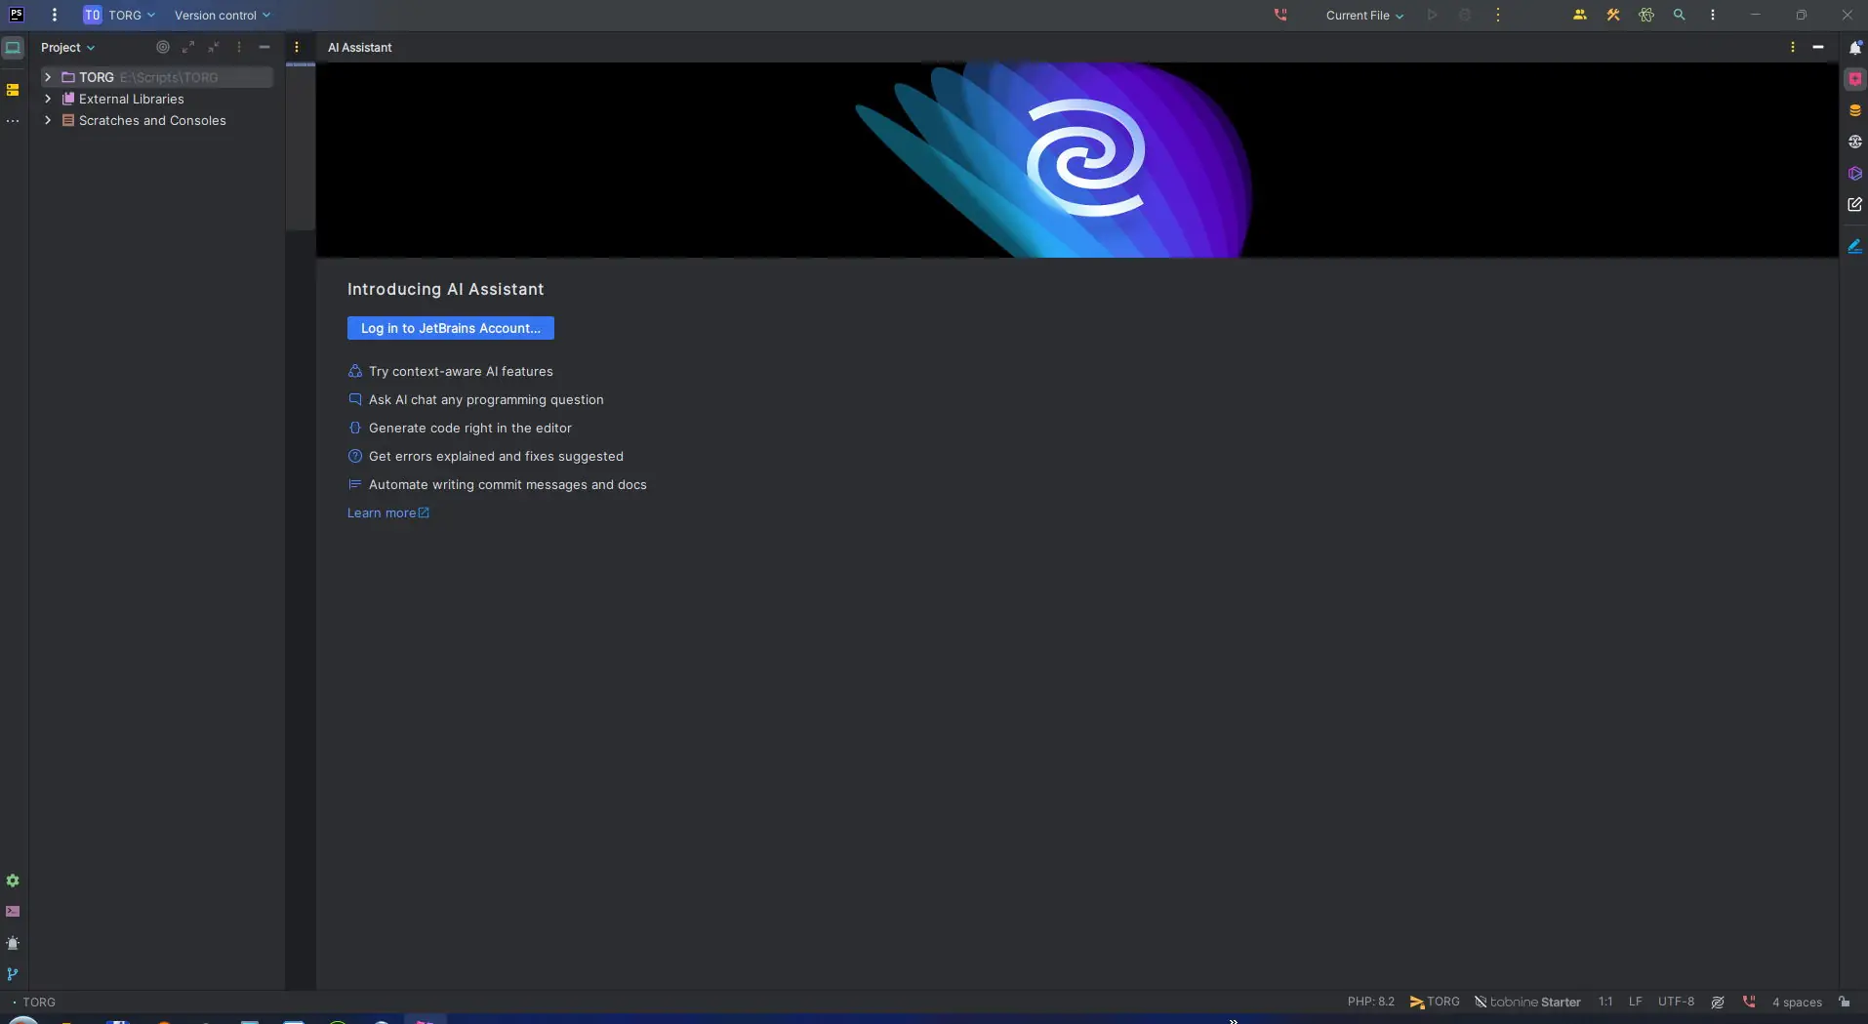This screenshot has width=1868, height=1024.
Task: Open the TORG project switcher dropdown
Action: [x=119, y=15]
